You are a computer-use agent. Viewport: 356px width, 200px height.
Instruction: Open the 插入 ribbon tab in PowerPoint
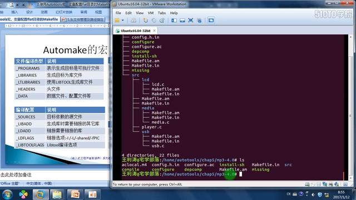(14, 12)
